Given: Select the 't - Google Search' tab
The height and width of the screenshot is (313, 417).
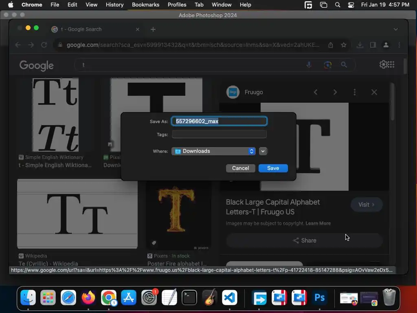Looking at the screenshot, I should pyautogui.click(x=95, y=29).
